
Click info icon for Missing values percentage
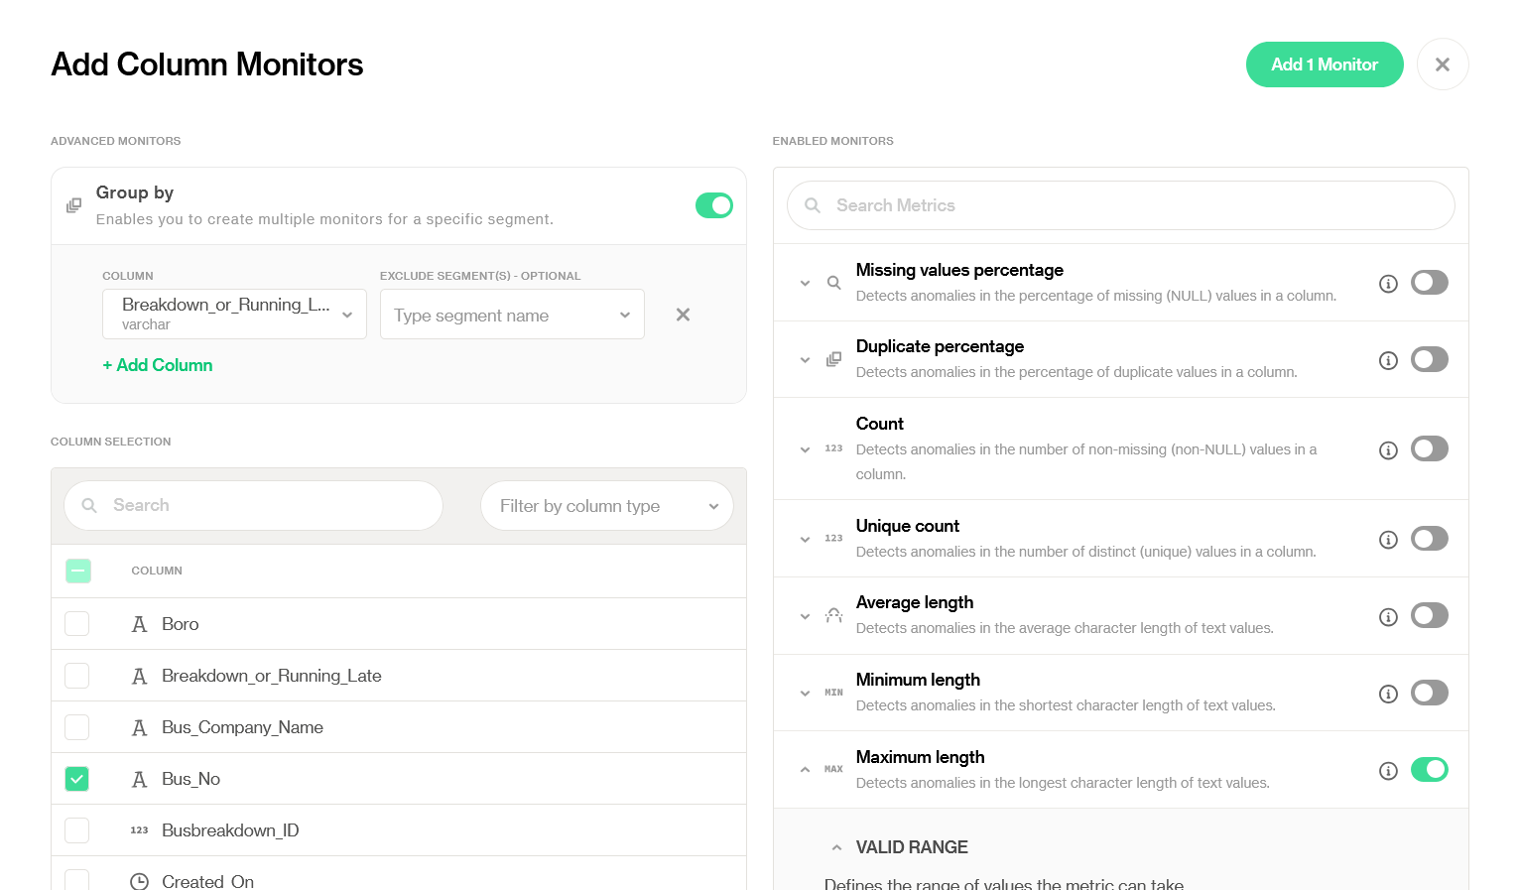coord(1388,284)
